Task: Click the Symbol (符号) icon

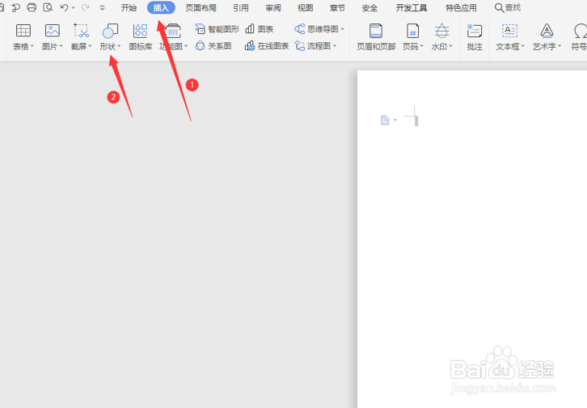Action: point(580,31)
